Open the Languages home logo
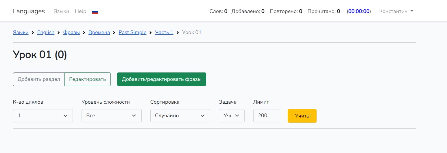This screenshot has width=447, height=153. 29,11
